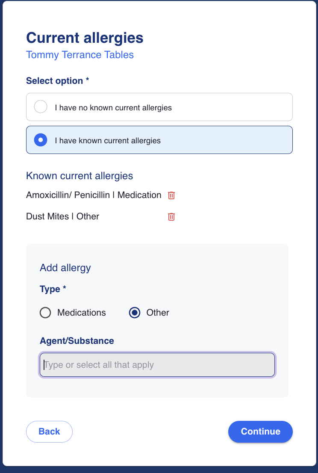The width and height of the screenshot is (318, 473).
Task: Pick the Other allergy type radio circle
Action: pos(135,313)
